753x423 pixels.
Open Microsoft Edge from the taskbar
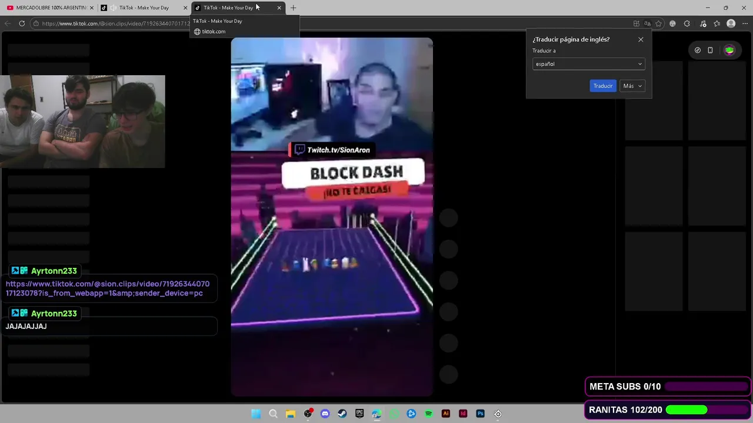(x=376, y=414)
